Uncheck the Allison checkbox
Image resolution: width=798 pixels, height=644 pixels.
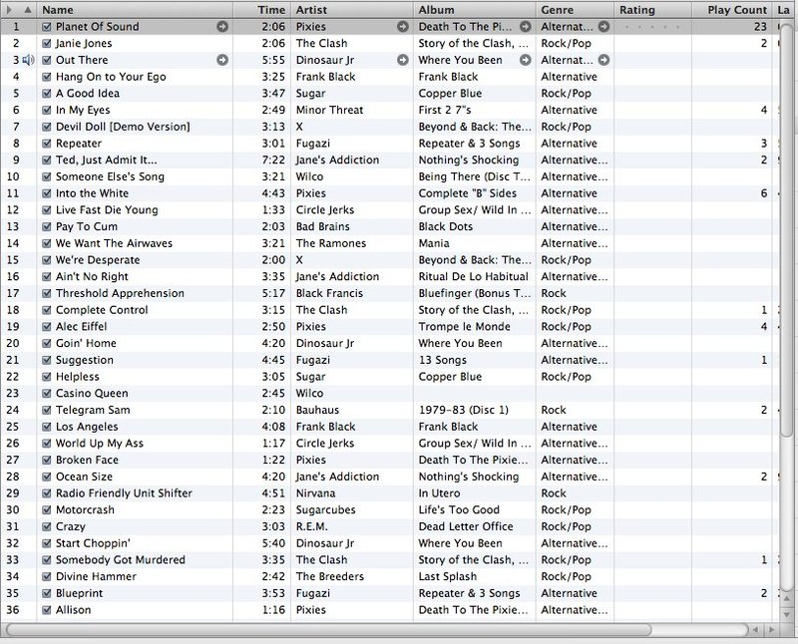click(47, 610)
